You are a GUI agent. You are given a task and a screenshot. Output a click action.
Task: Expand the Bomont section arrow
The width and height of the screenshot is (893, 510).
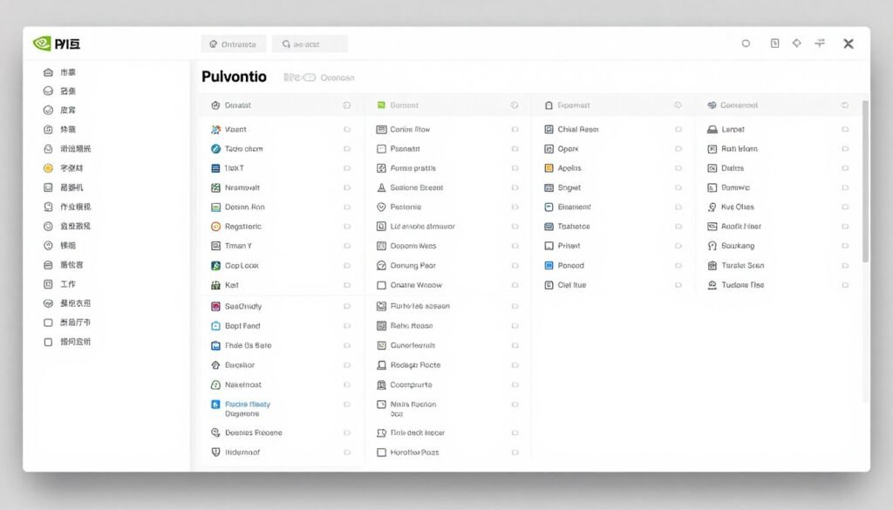(x=515, y=105)
